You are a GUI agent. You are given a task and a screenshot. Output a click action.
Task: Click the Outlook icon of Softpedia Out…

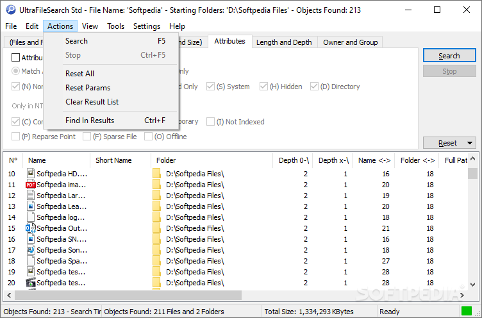click(30, 228)
